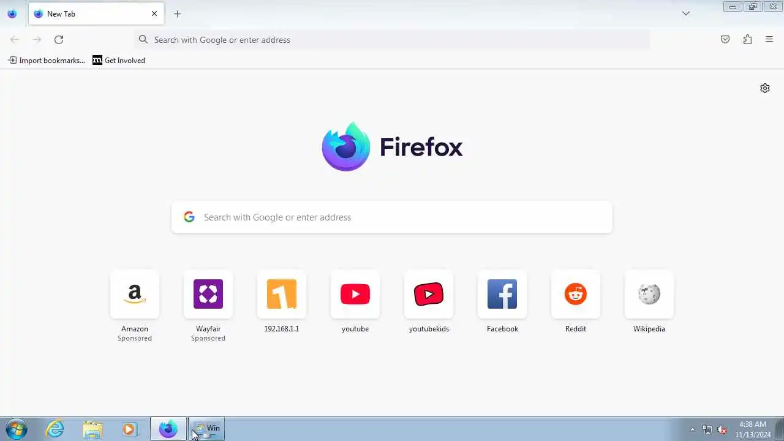
Task: Show hidden tray icons arrow
Action: click(693, 429)
